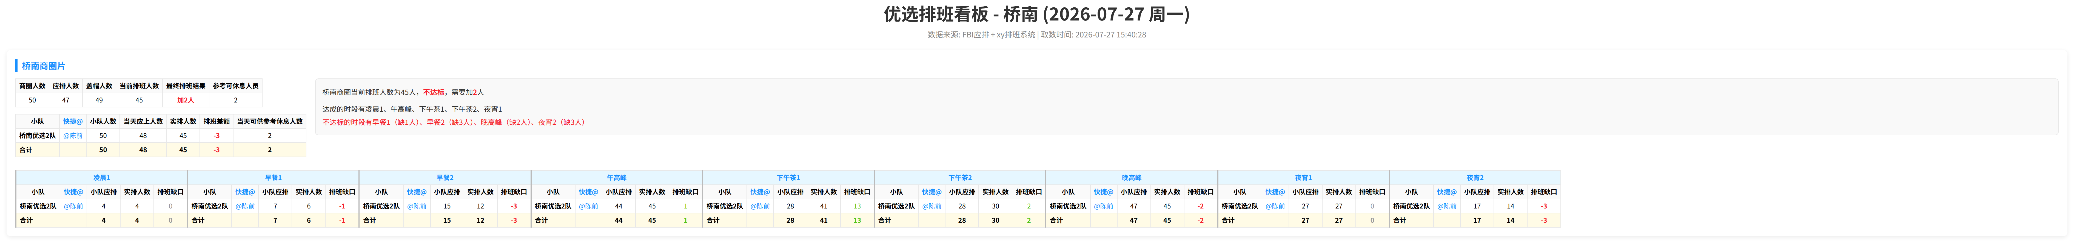The image size is (2074, 244).
Task: Click the 应排人数 column header
Action: pyautogui.click(x=66, y=86)
